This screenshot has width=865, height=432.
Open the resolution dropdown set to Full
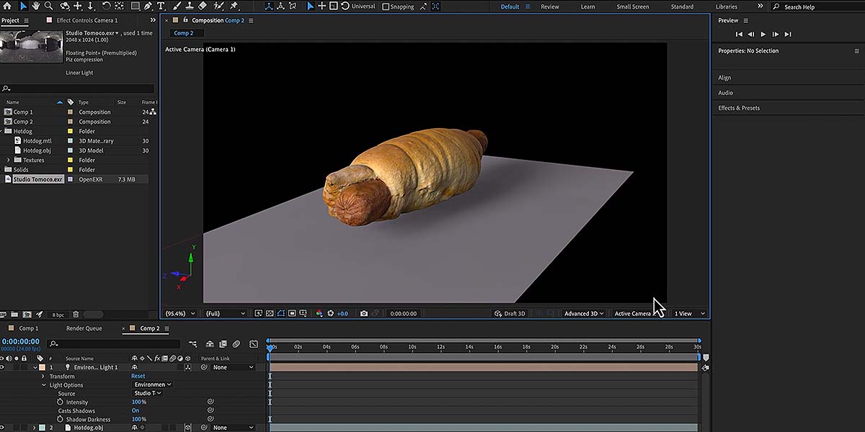pyautogui.click(x=226, y=314)
